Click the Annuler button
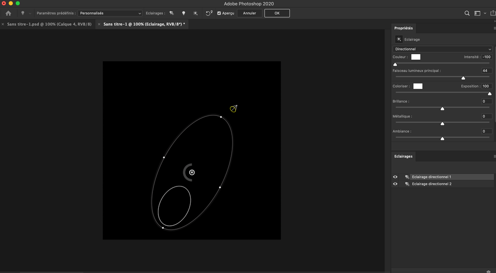 (x=249, y=13)
